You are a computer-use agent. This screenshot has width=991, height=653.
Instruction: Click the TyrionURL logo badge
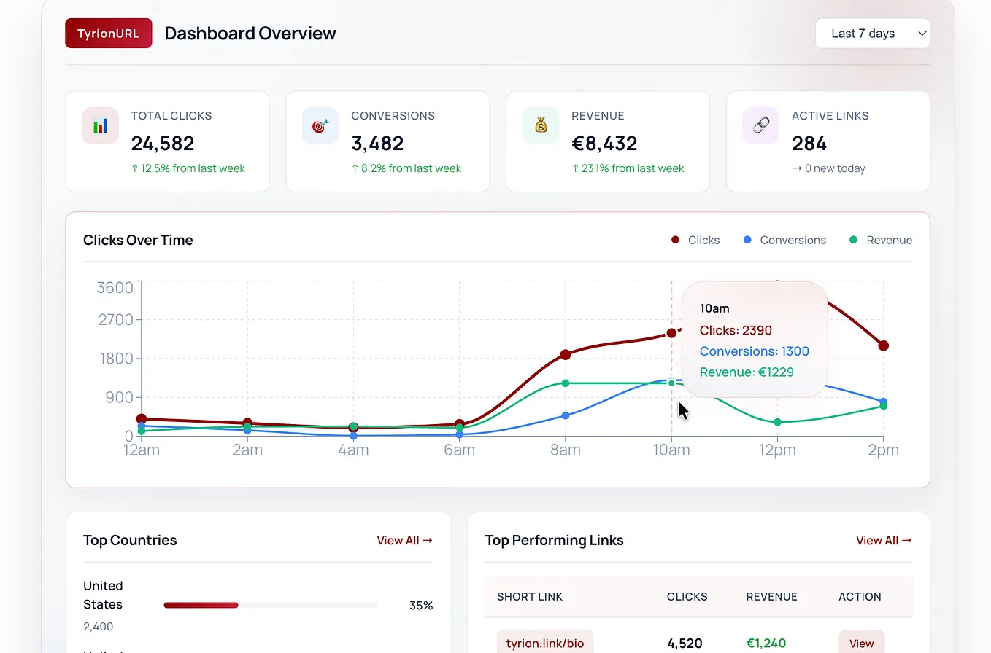pyautogui.click(x=109, y=34)
